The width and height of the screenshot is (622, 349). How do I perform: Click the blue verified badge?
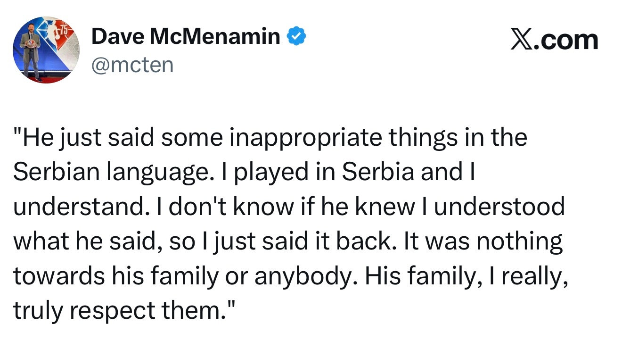297,36
